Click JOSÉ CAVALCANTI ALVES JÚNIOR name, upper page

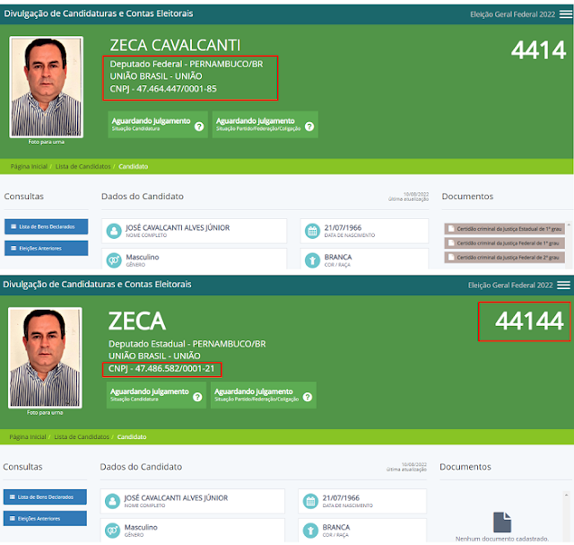(178, 227)
